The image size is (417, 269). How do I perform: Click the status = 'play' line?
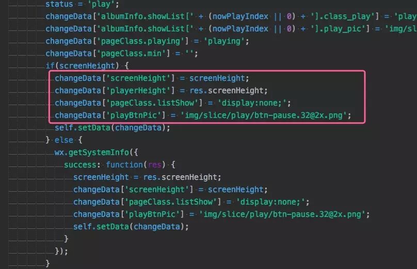[x=82, y=4]
